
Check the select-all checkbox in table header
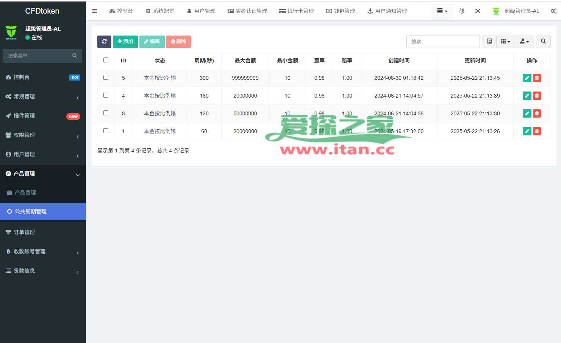[x=106, y=60]
